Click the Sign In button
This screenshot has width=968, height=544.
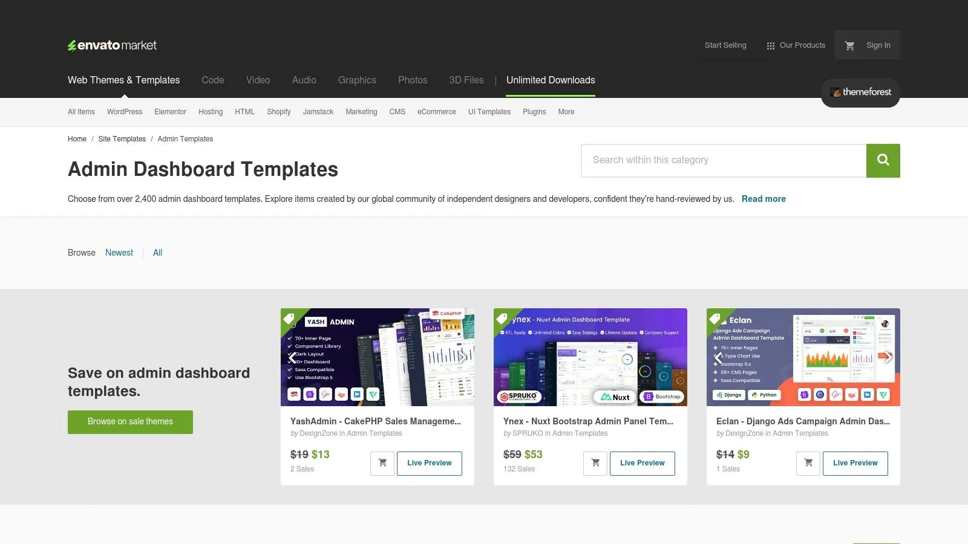878,45
